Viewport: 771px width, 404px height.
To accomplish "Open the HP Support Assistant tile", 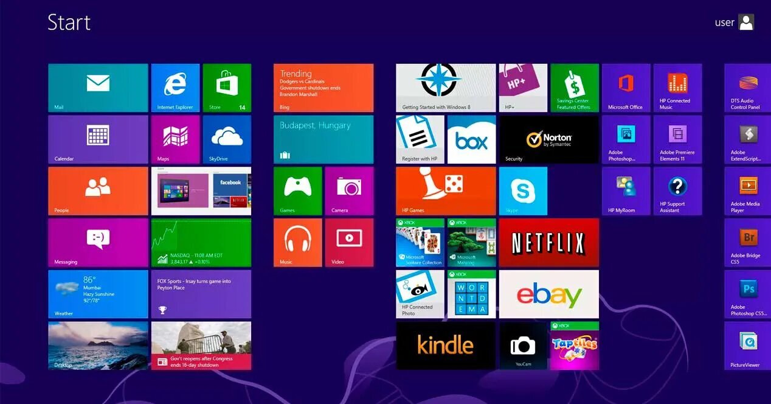I will 677,191.
